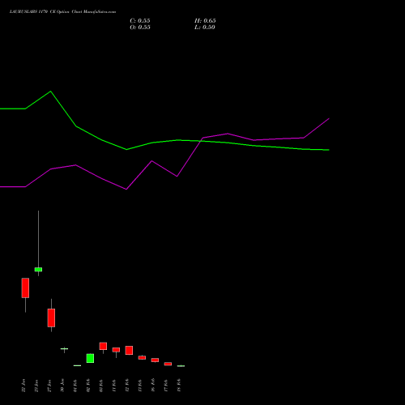Viewport: 405px width, 405px height.
Task: Click the LAURUSLABS chart title text
Action: (62, 12)
